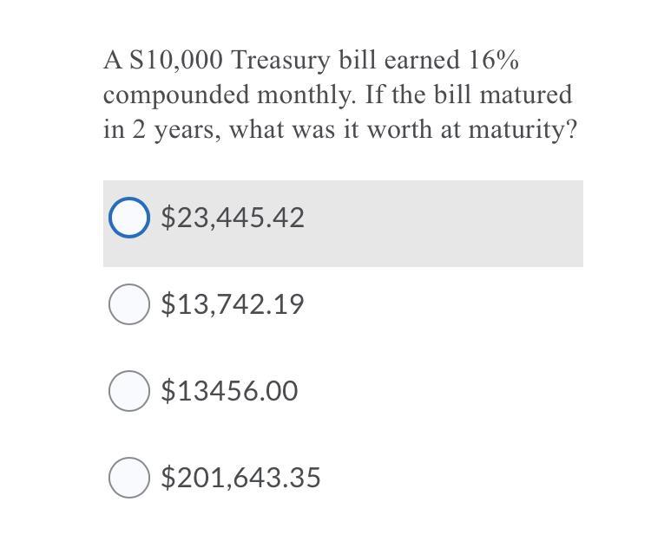Click the word monthly in the question

coord(306,95)
